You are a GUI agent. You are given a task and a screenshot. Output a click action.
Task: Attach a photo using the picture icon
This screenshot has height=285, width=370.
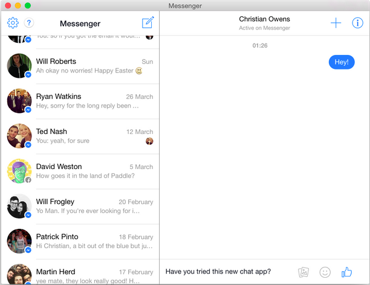pos(303,272)
